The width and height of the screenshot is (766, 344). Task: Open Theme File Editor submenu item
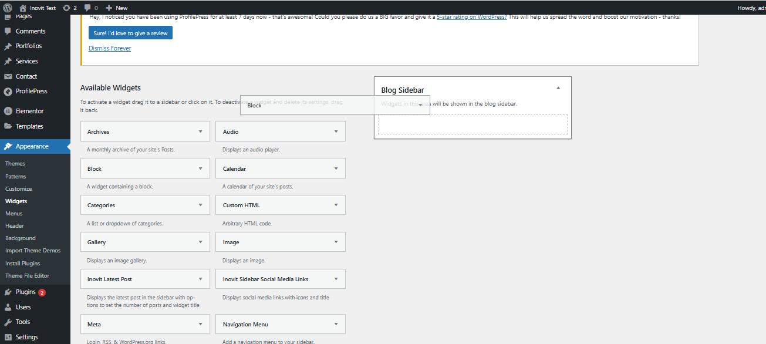click(28, 276)
